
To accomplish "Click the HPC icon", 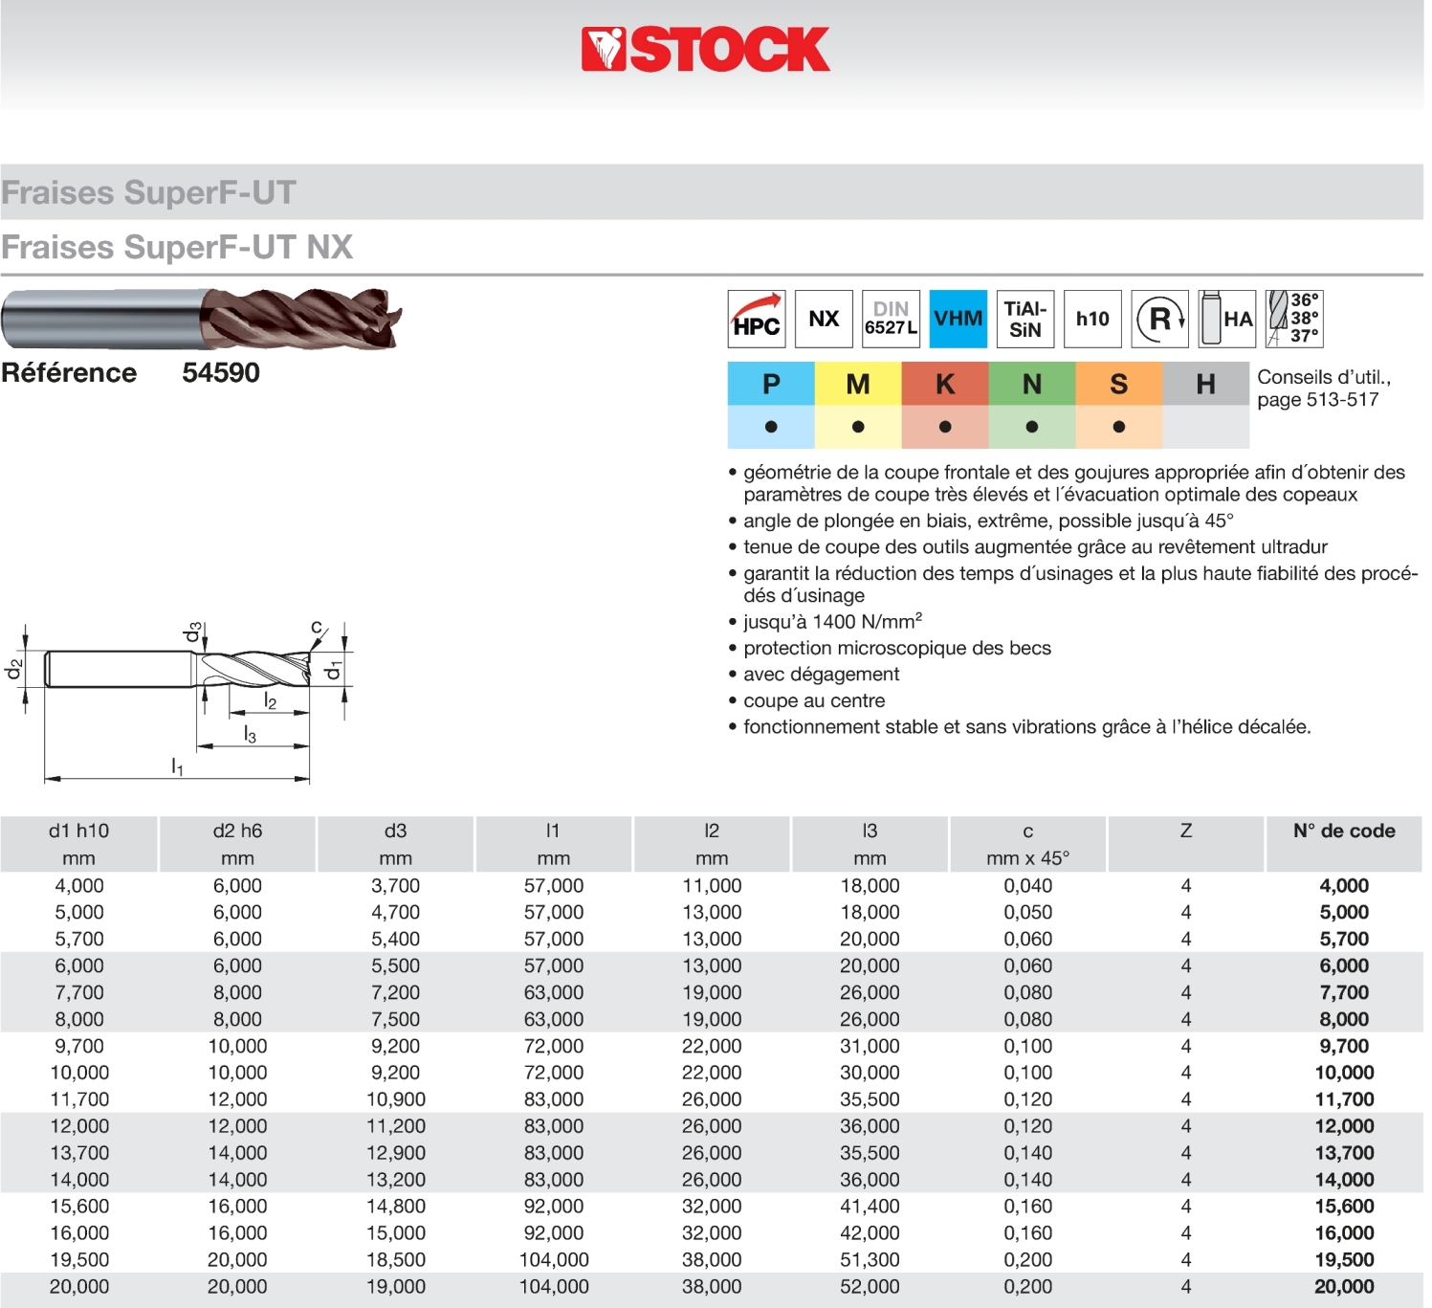I will pyautogui.click(x=757, y=319).
